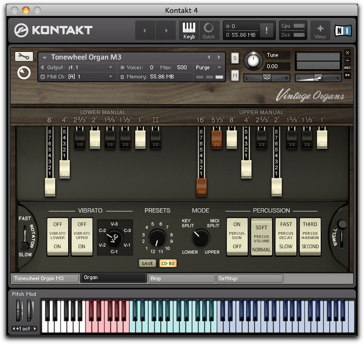Screen dimensions: 364x344
Task: Click the vibrato V-C selector knob
Action: (114, 237)
